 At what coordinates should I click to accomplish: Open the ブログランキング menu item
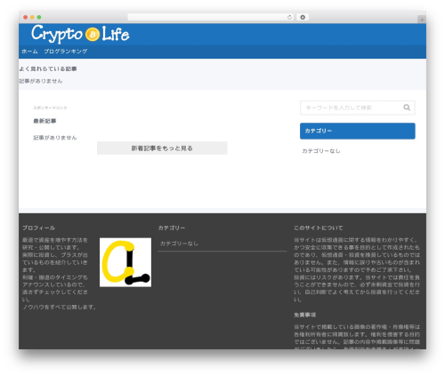[66, 52]
